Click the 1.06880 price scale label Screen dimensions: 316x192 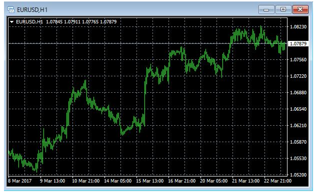point(298,93)
